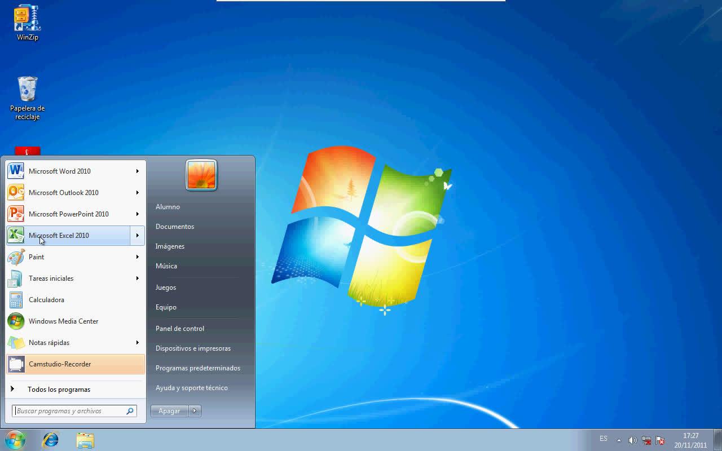Click the Microsoft Outlook 2010 icon
The height and width of the screenshot is (451, 722).
(x=16, y=192)
